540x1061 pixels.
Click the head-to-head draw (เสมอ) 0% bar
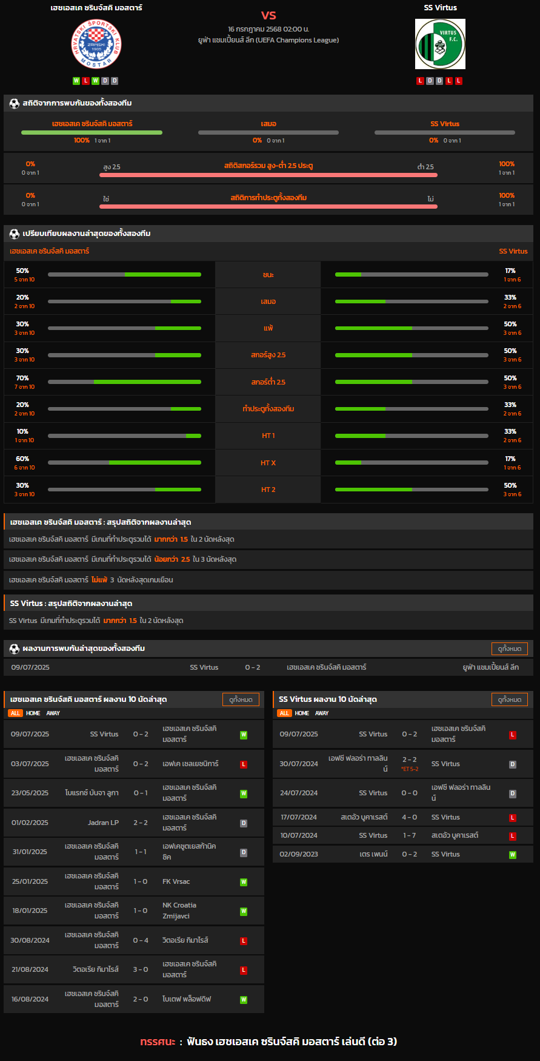point(268,132)
